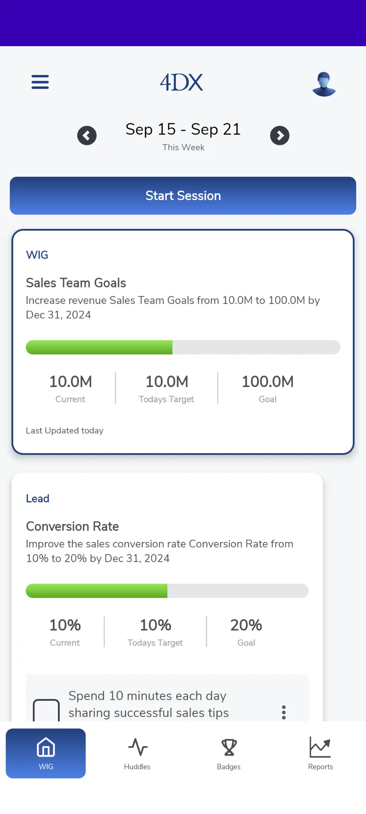Tap the 4DX logo
This screenshot has width=366, height=814.
tap(181, 82)
